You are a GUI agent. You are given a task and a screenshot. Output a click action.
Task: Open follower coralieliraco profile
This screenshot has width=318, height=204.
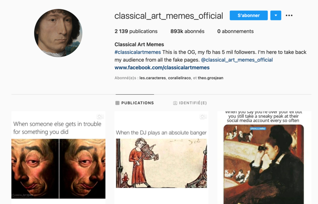[179, 78]
